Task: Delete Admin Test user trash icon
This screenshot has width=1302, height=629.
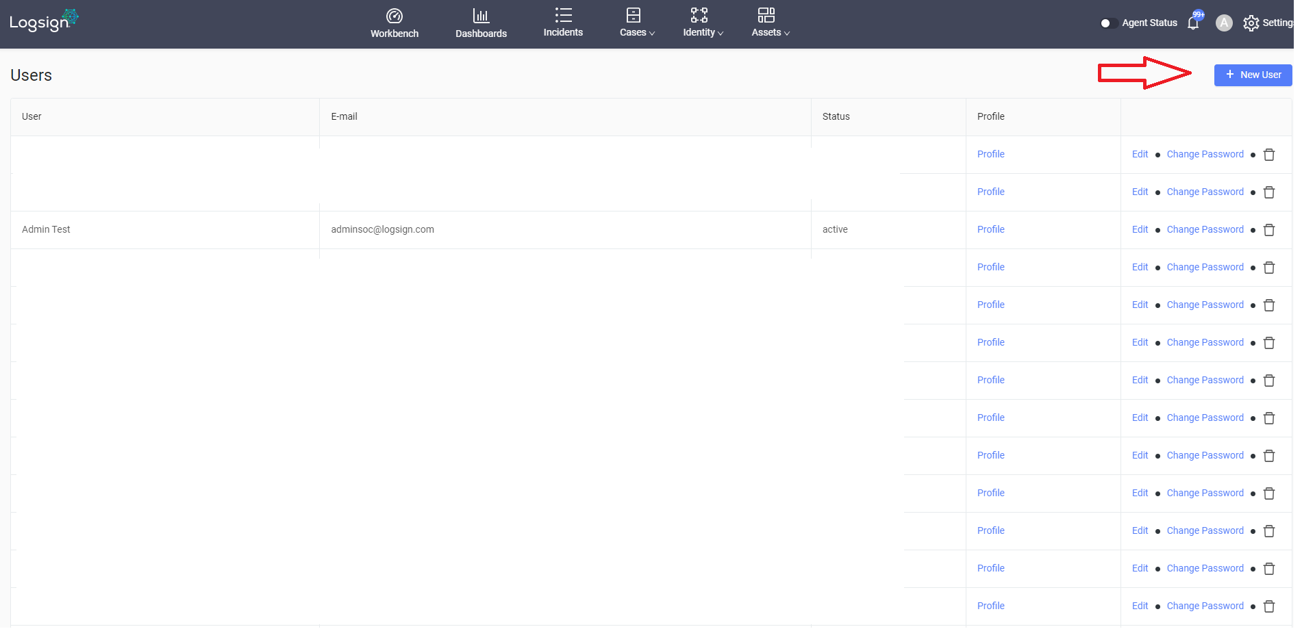Action: pyautogui.click(x=1268, y=230)
